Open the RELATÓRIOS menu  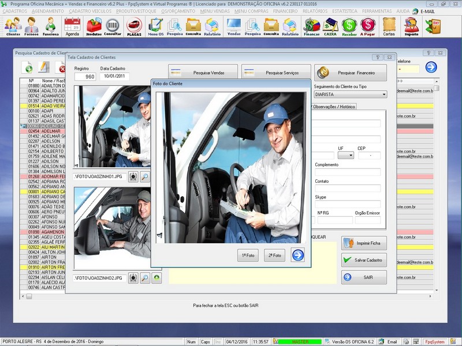coord(314,11)
